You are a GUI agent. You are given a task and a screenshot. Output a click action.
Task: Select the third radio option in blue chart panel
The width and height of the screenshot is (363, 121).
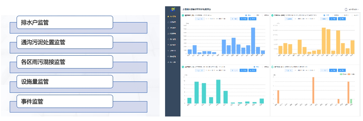pos(263,15)
